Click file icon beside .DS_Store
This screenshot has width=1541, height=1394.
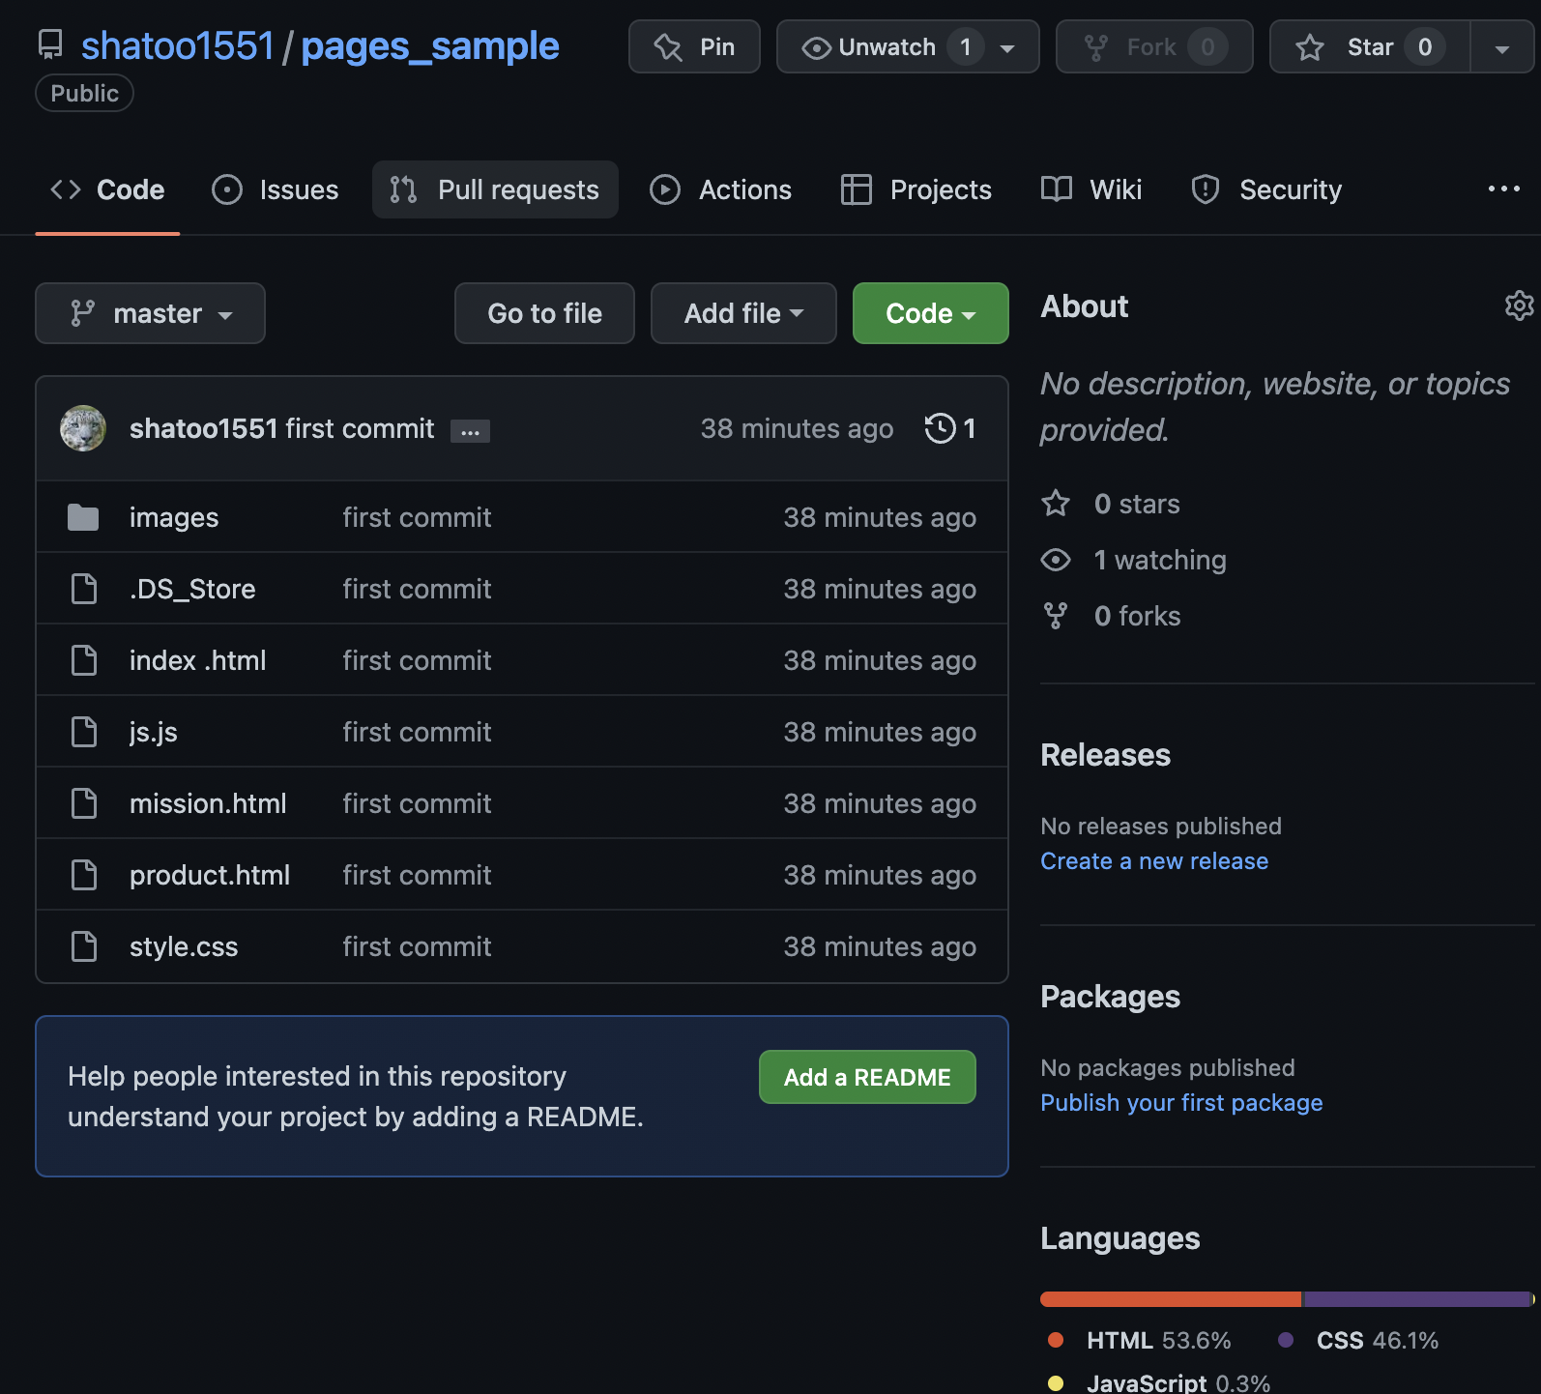(84, 589)
